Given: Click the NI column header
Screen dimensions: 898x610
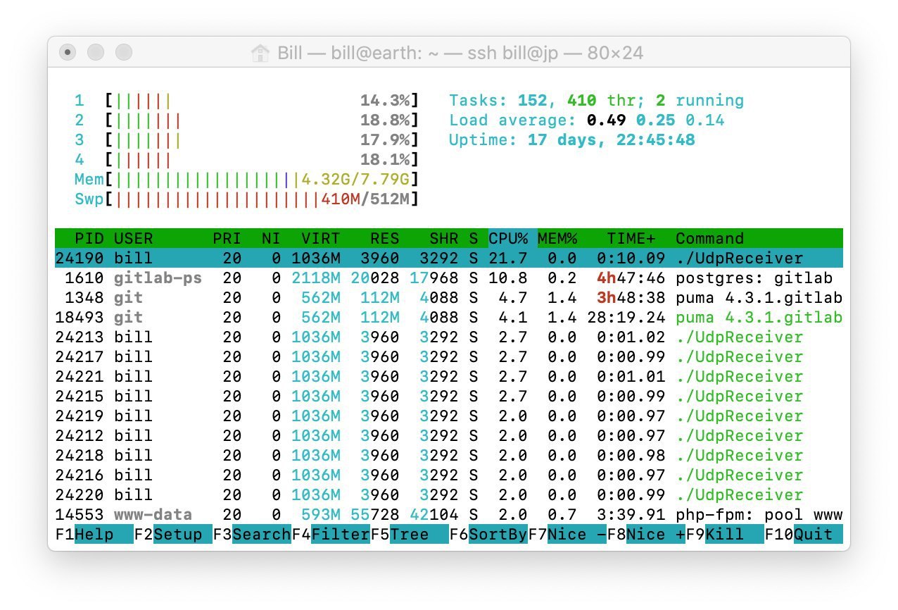Looking at the screenshot, I should tap(271, 238).
